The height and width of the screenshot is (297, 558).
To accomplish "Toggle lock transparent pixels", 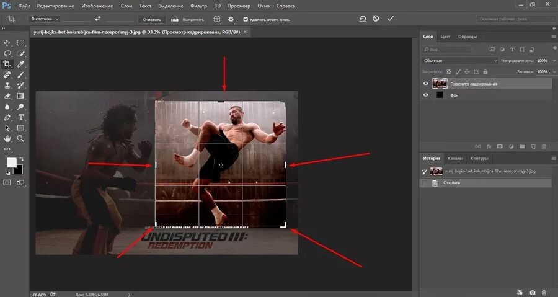I will [449, 72].
